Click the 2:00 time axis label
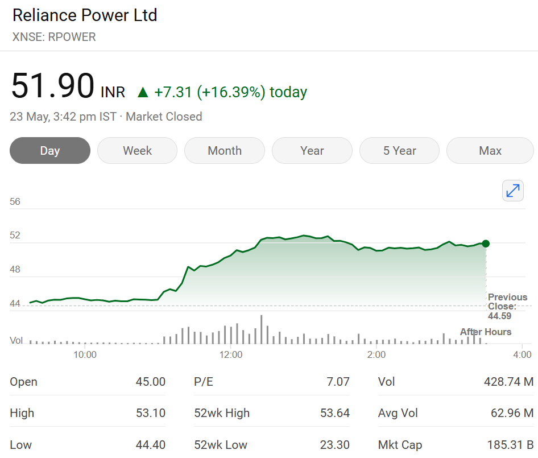This screenshot has height=458, width=538. tap(376, 354)
